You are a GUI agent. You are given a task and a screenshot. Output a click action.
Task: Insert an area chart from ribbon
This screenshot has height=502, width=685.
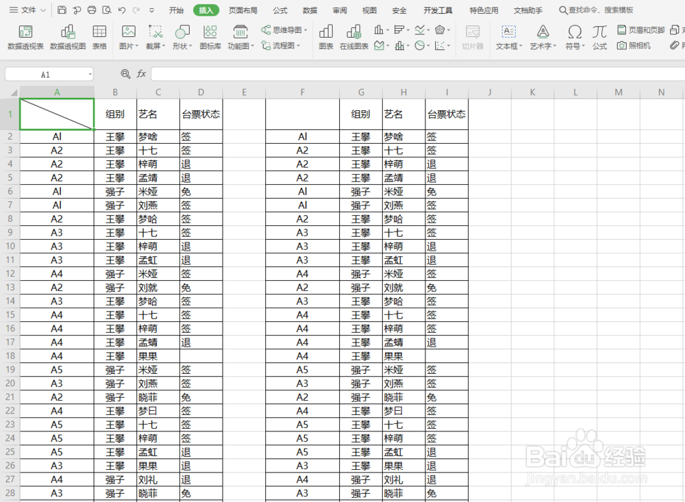click(381, 45)
